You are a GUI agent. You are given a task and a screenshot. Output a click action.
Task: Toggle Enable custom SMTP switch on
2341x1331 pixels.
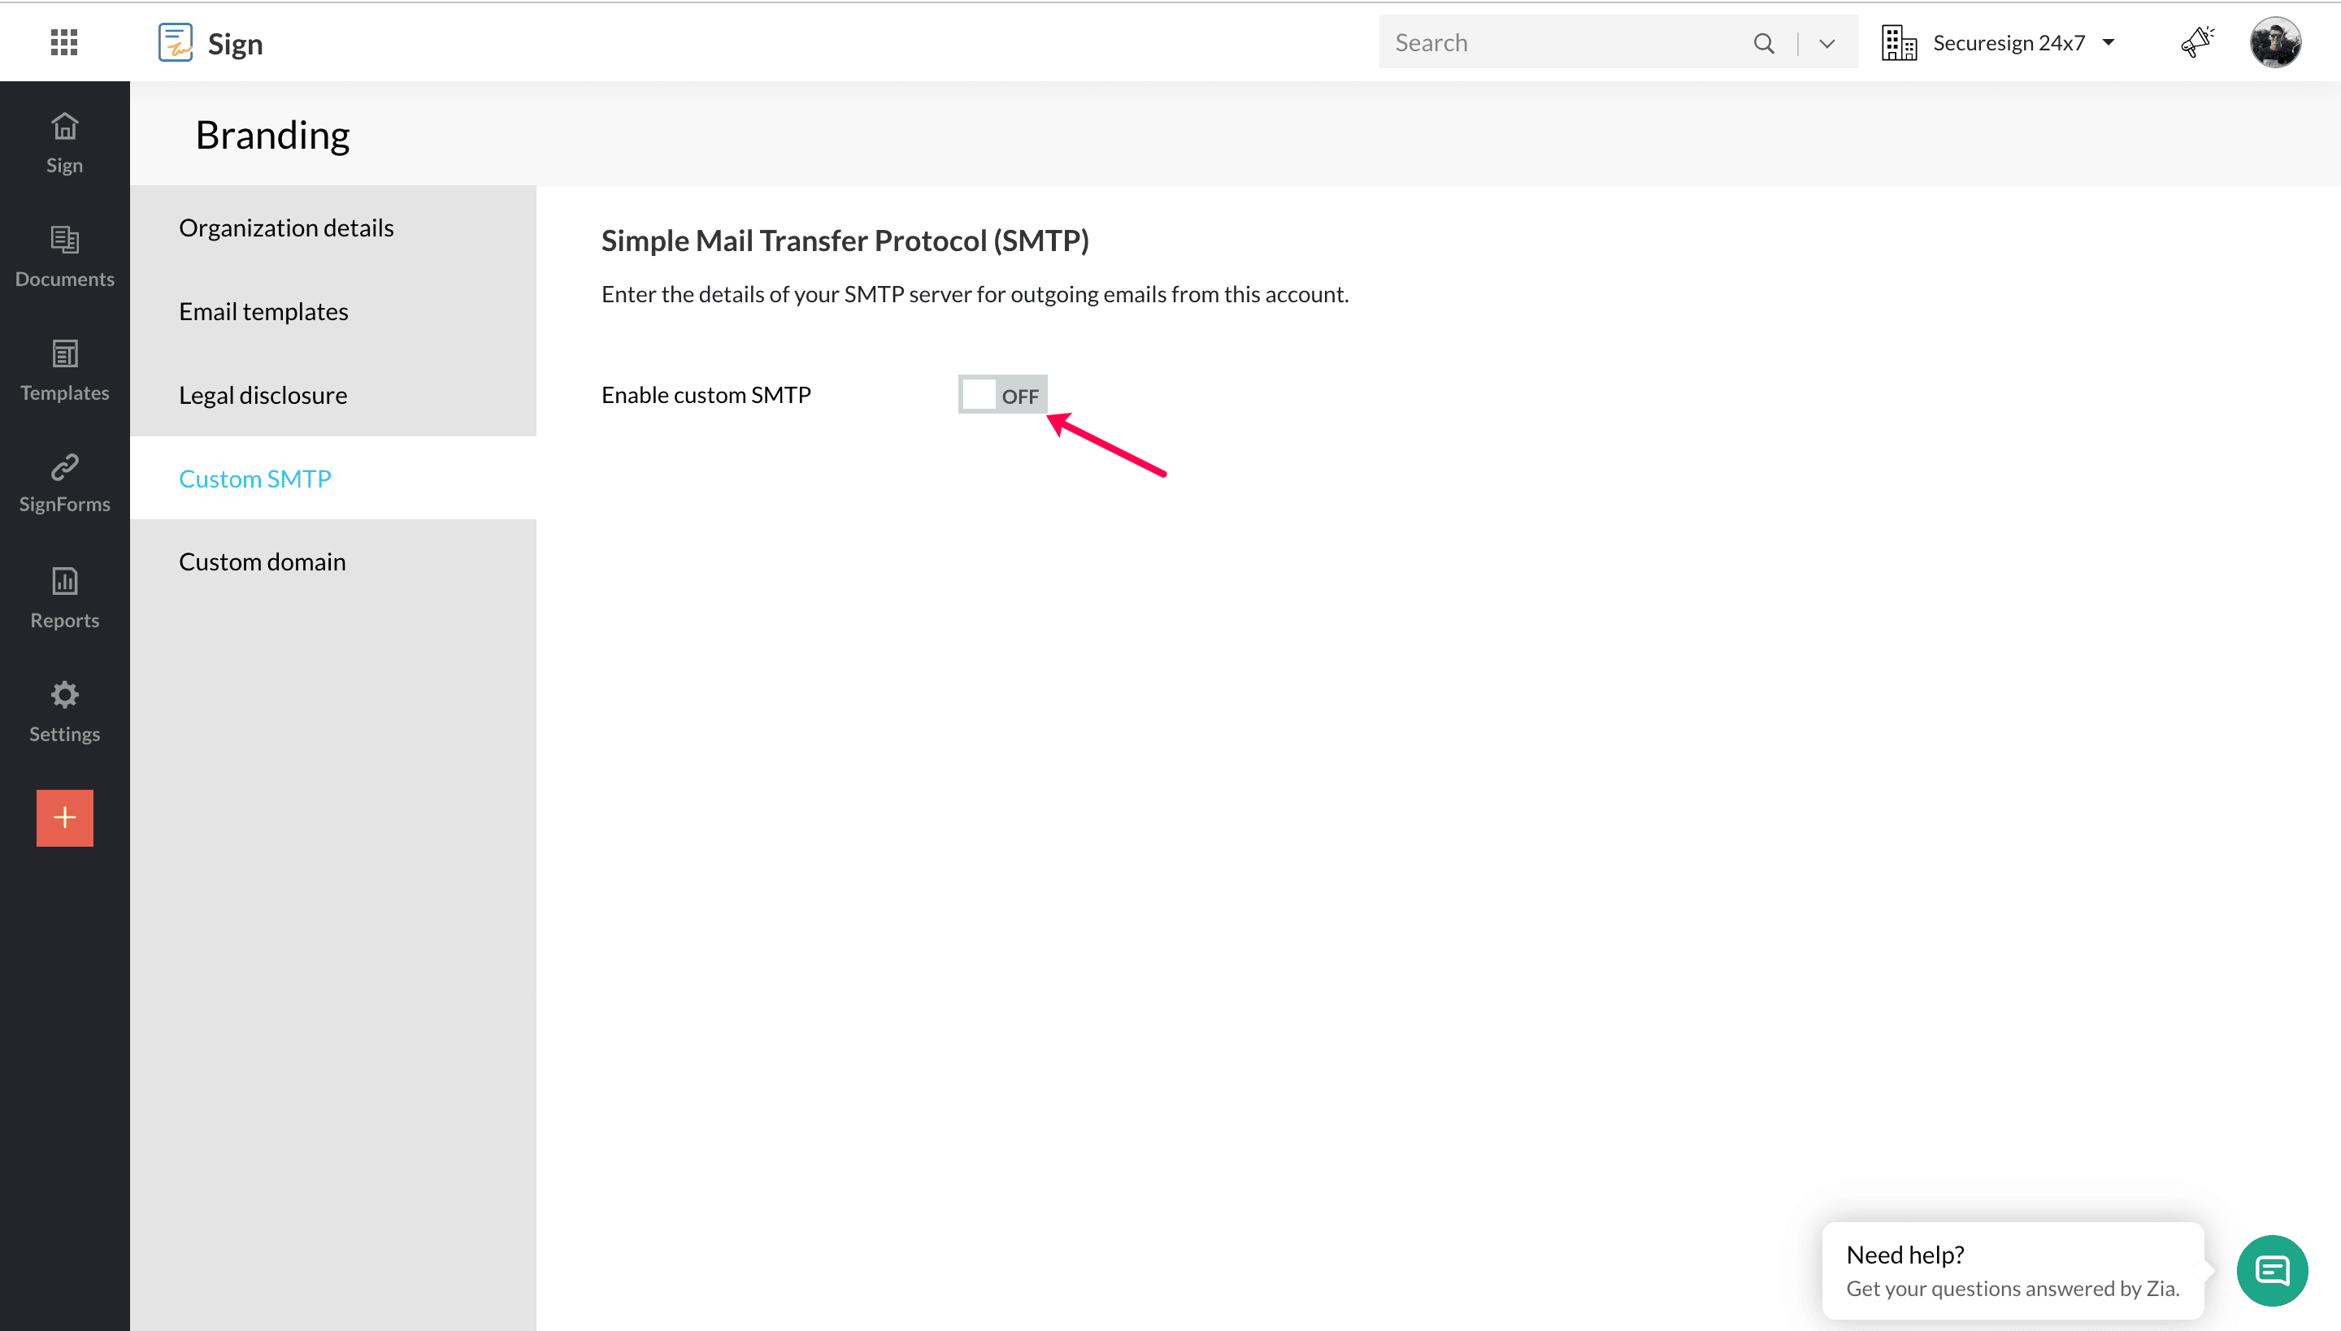point(1002,395)
